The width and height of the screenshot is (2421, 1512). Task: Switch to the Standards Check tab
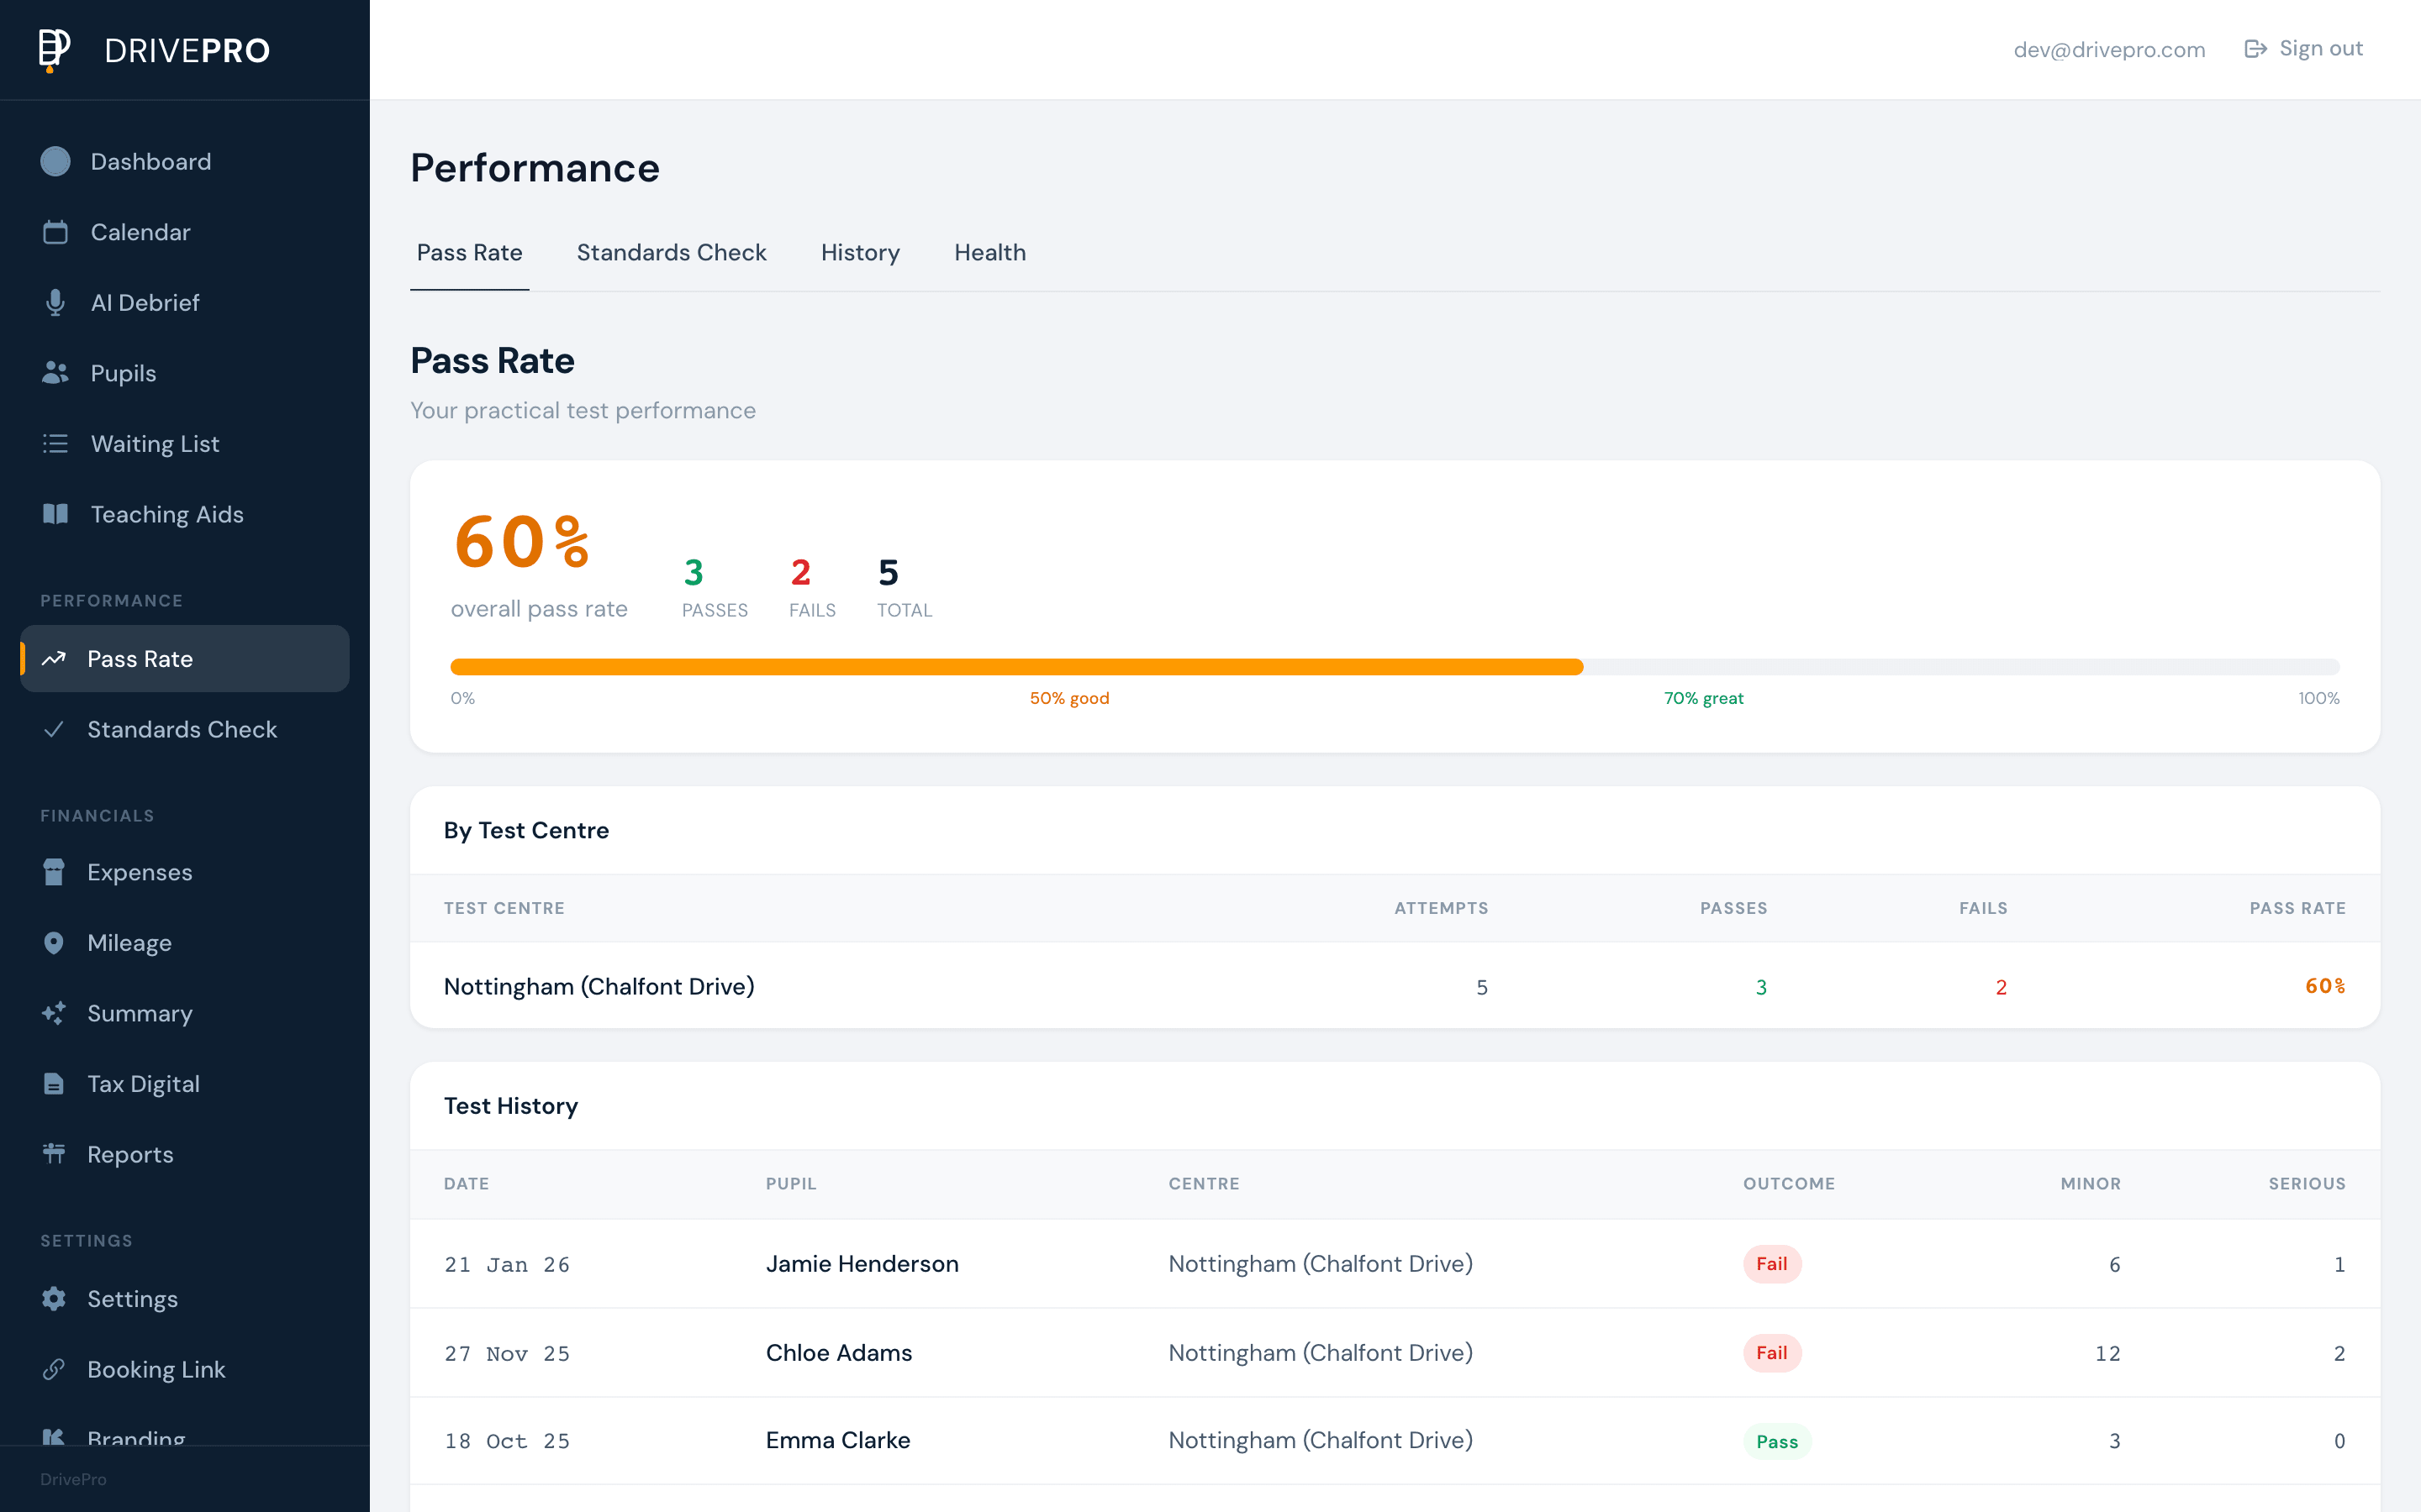tap(672, 253)
